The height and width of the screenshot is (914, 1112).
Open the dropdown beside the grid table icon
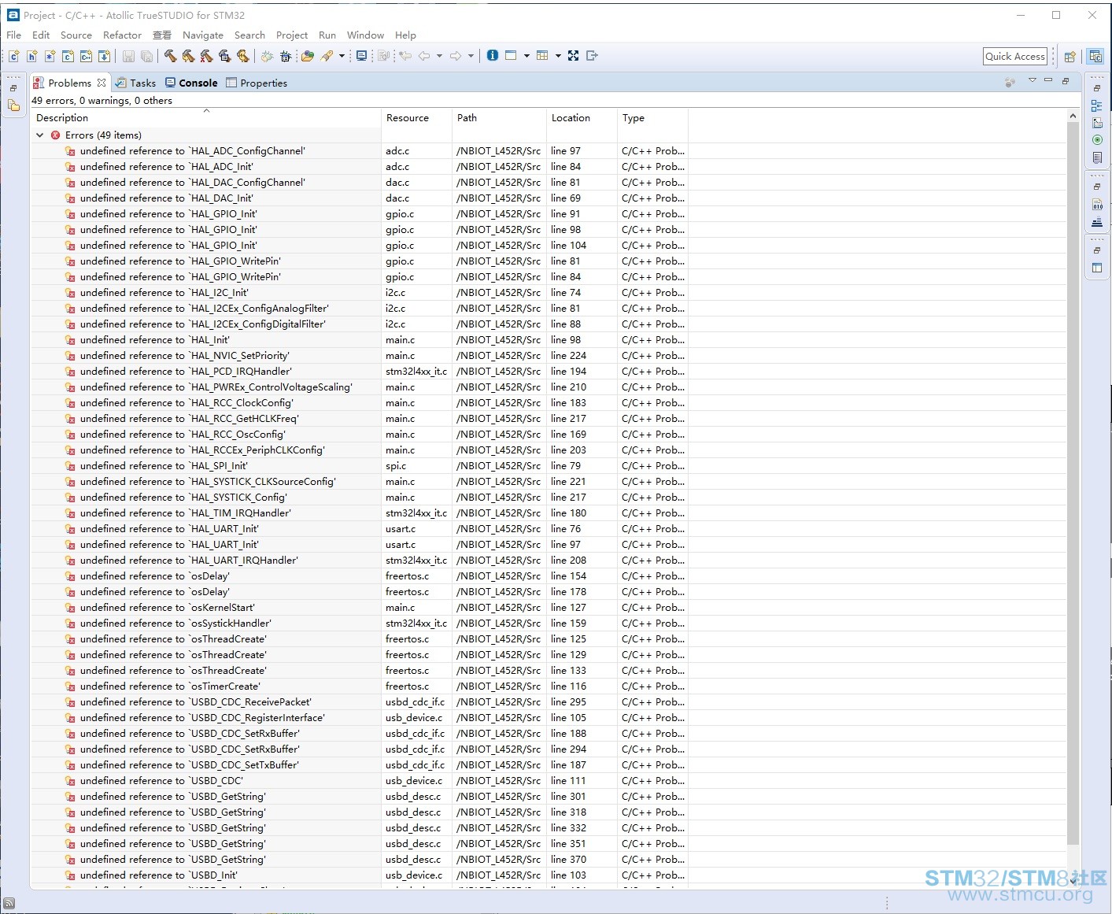(558, 56)
